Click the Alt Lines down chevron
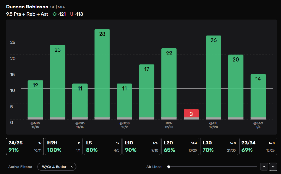The image size is (281, 174). coord(273,167)
